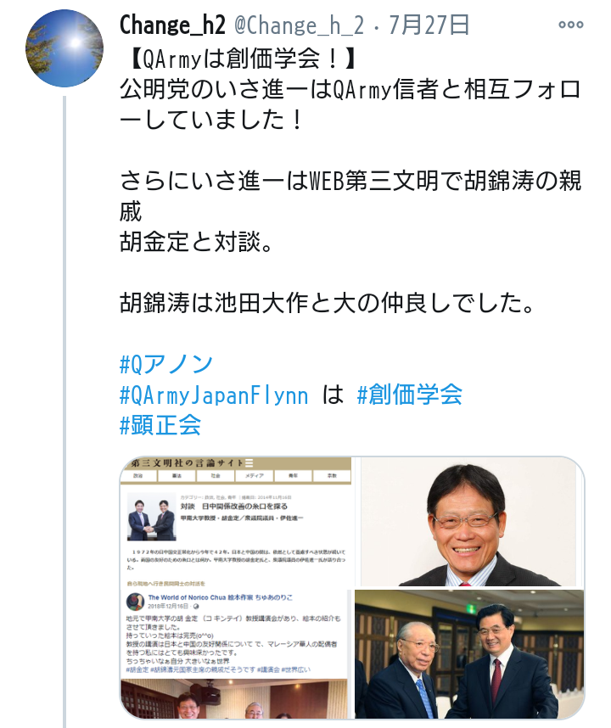Click the 対談 日中関係改善の糸口を探る headline
The image size is (611, 728).
pyautogui.click(x=234, y=506)
